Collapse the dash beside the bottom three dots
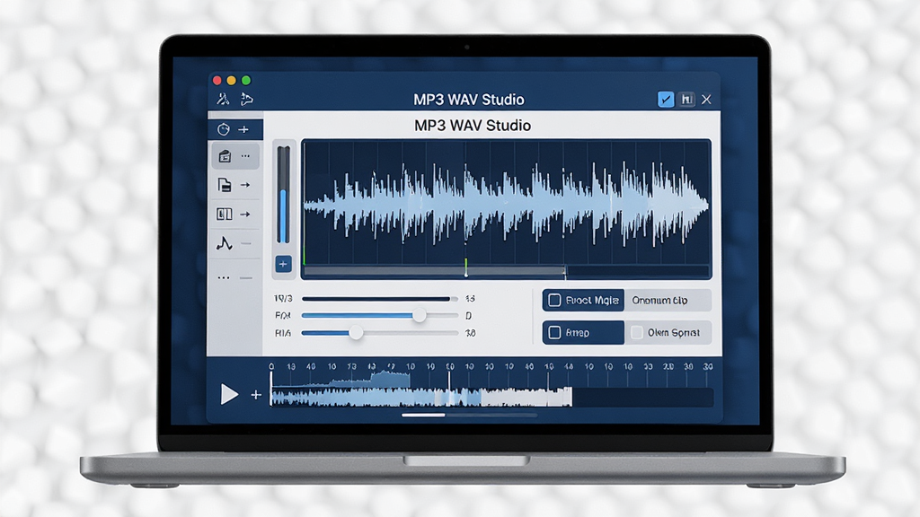 pyautogui.click(x=246, y=278)
